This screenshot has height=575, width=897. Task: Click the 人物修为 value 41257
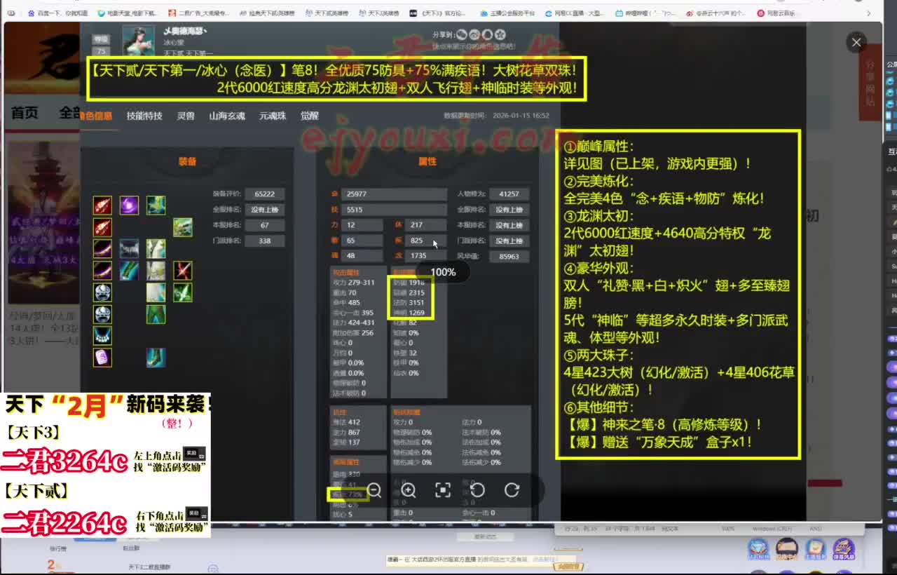(x=509, y=194)
